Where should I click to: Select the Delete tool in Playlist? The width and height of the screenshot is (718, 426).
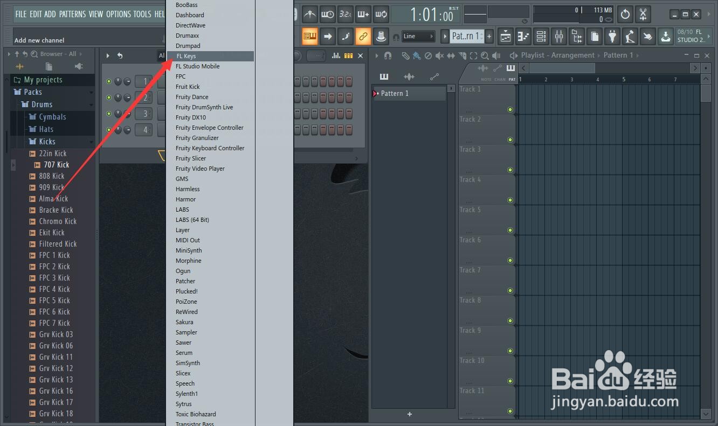click(x=428, y=55)
